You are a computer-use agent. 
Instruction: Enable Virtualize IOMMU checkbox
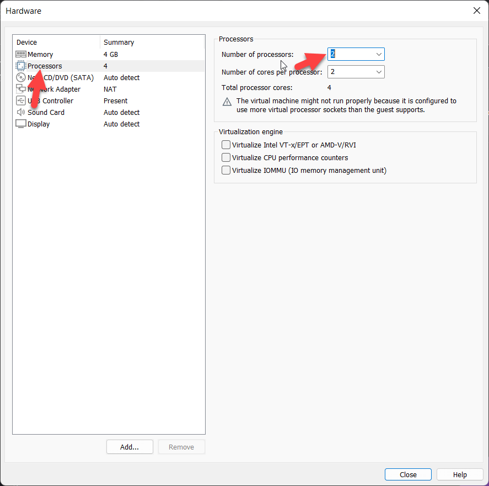pos(226,170)
